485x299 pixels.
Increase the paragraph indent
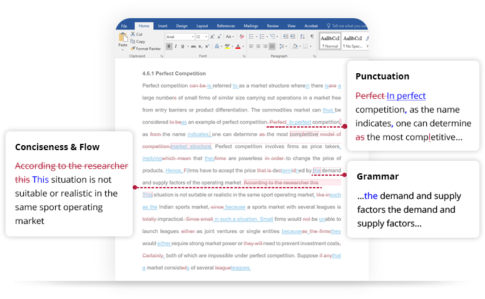coord(293,37)
